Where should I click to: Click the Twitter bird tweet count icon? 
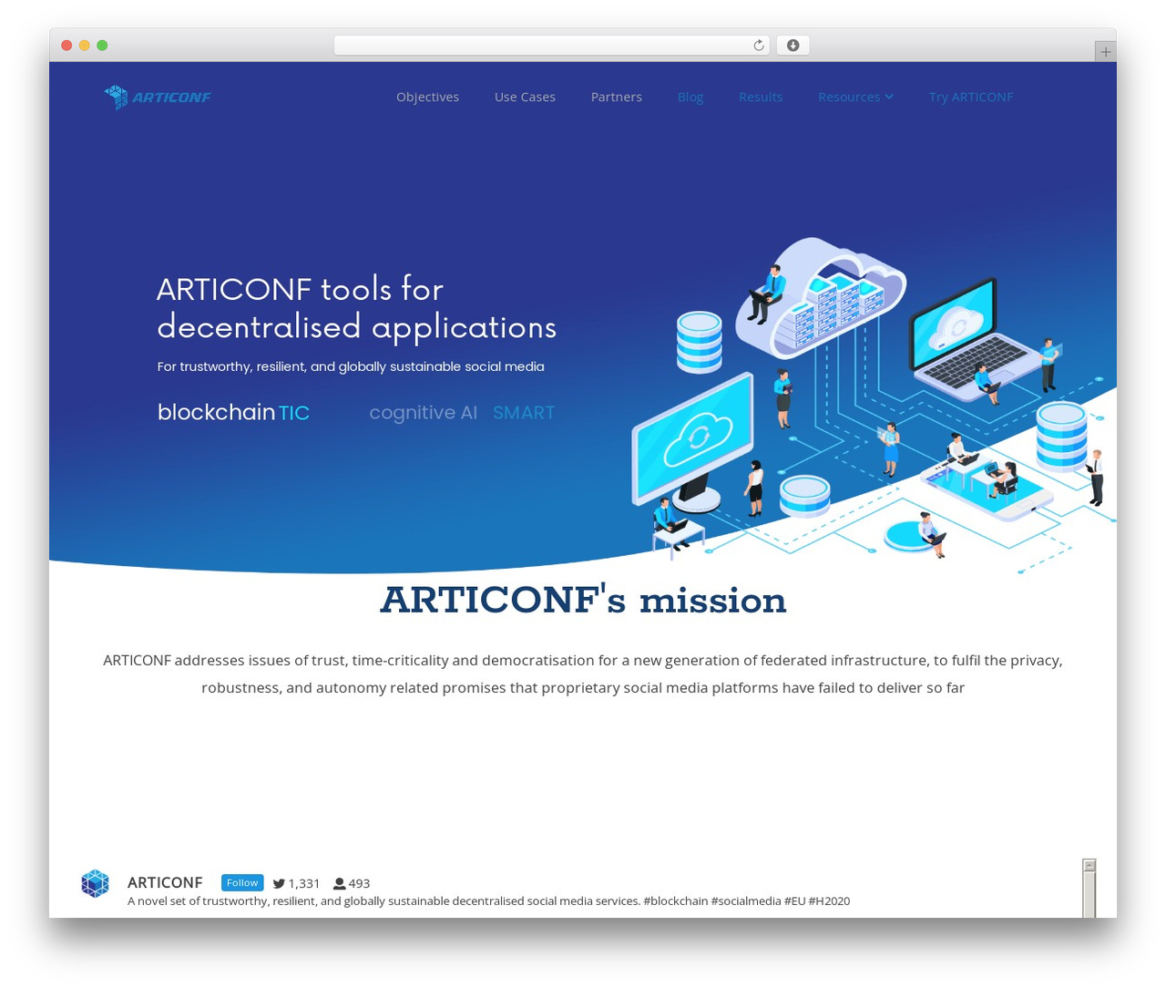pyautogui.click(x=279, y=883)
